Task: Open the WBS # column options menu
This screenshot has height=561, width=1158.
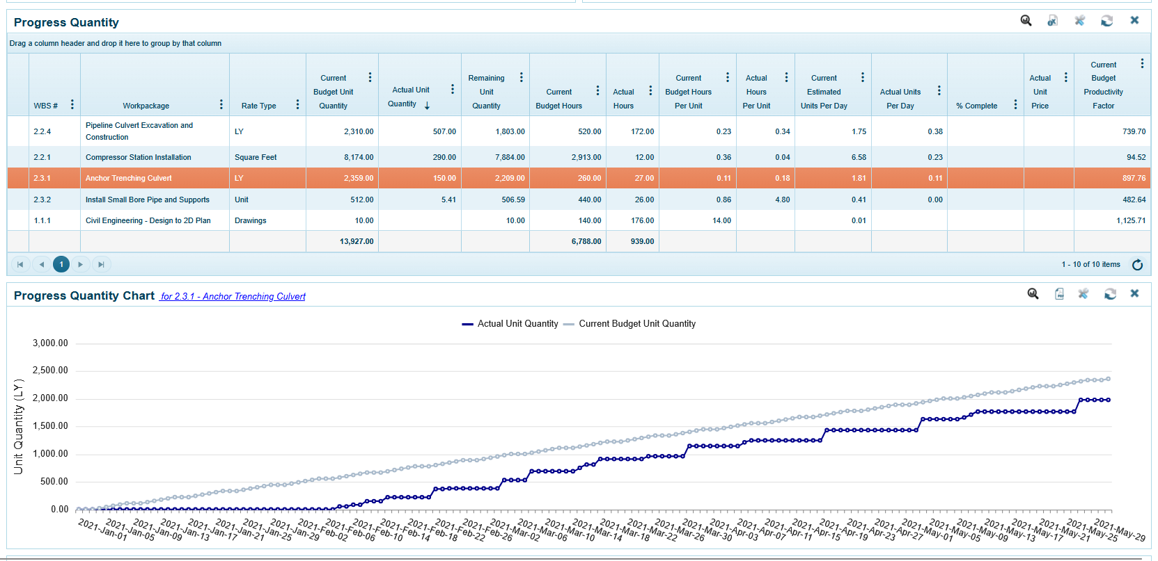Action: click(x=72, y=105)
